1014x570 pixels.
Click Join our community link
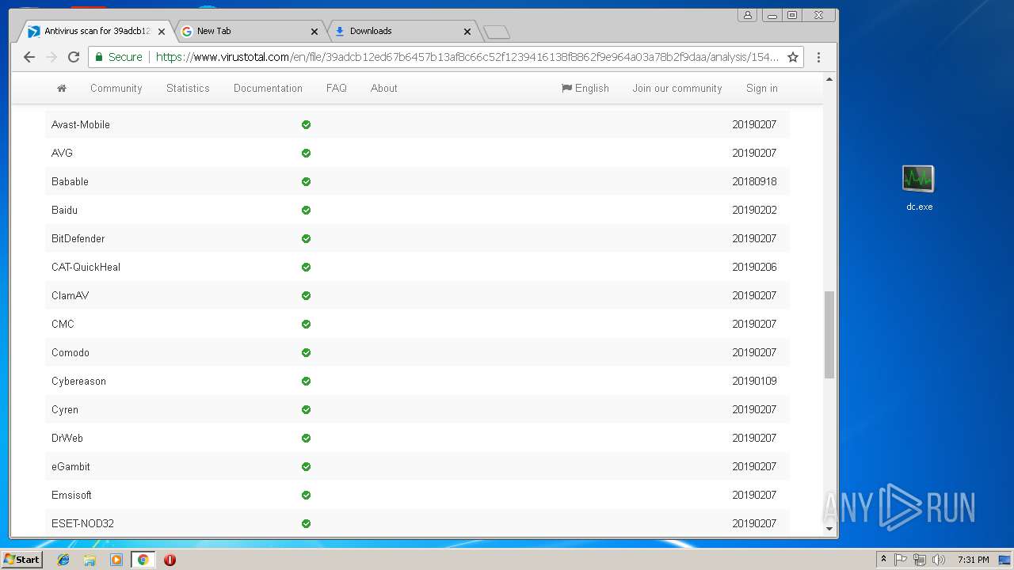pyautogui.click(x=677, y=88)
